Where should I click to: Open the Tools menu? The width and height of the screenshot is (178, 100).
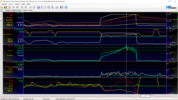click(23, 4)
